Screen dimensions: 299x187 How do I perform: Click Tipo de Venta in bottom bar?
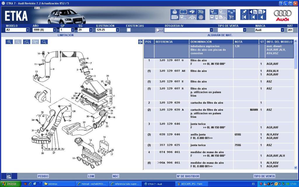[264, 176]
